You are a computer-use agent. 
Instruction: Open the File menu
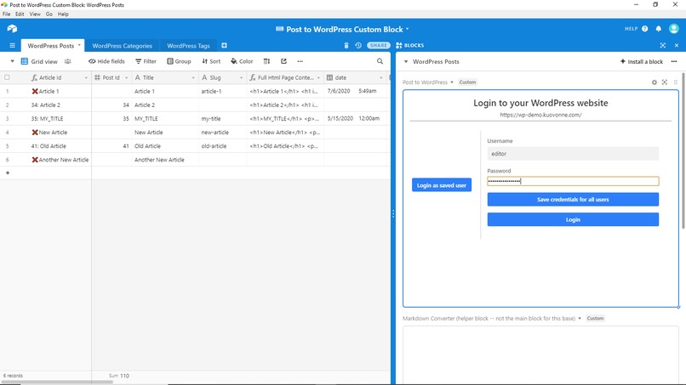pos(7,14)
